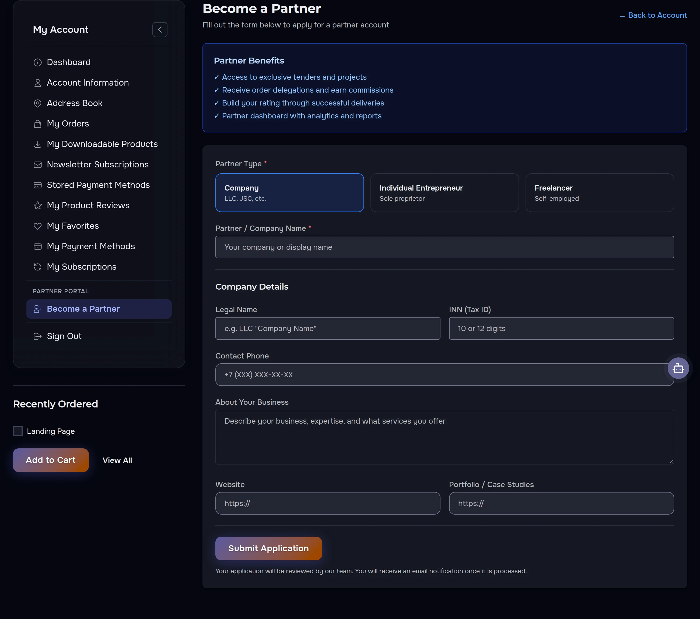Open My Favorites menu item
700x619 pixels.
99,226
